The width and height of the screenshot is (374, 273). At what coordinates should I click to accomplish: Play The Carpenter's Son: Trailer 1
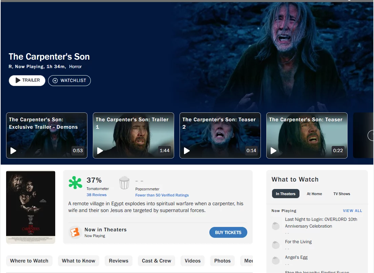tap(133, 135)
